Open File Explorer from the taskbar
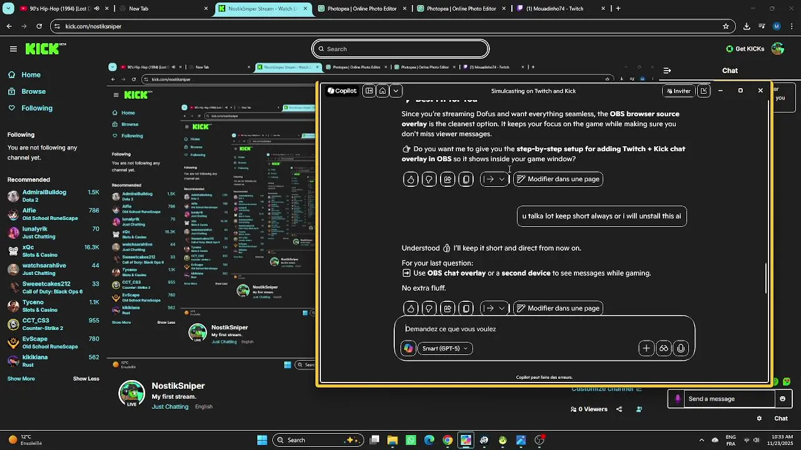 [392, 440]
